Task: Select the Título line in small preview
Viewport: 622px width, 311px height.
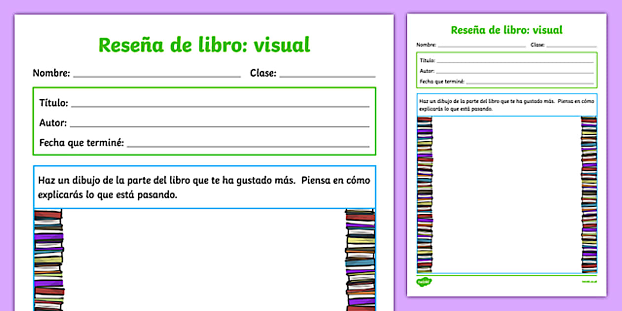Action: click(x=515, y=61)
